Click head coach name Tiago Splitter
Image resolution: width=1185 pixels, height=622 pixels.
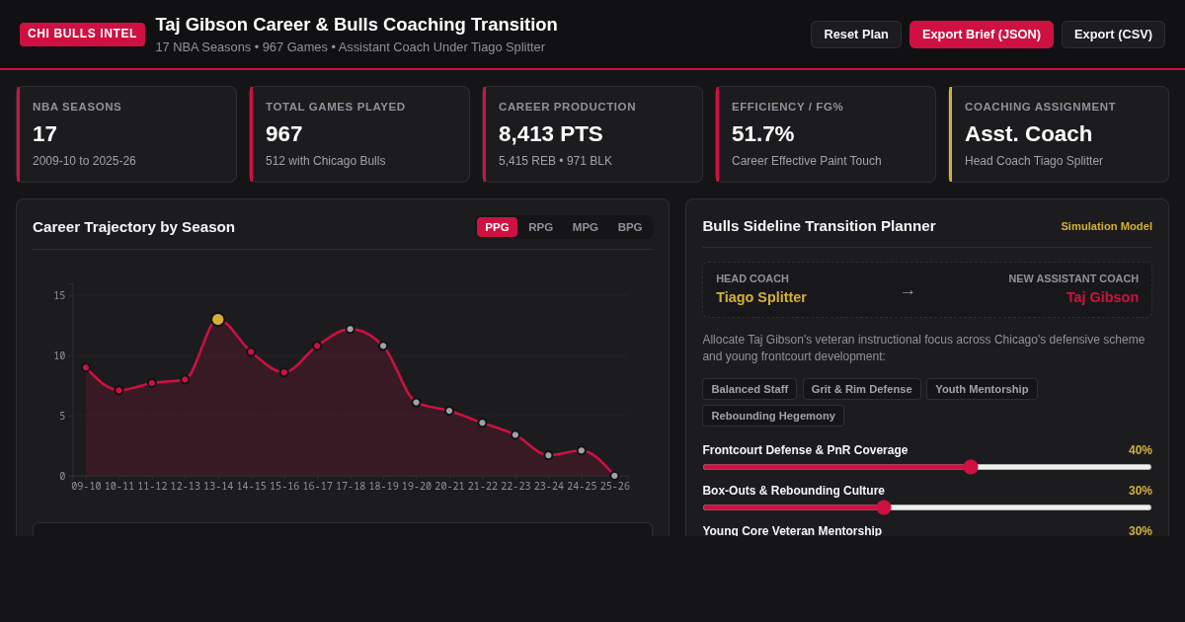761,297
